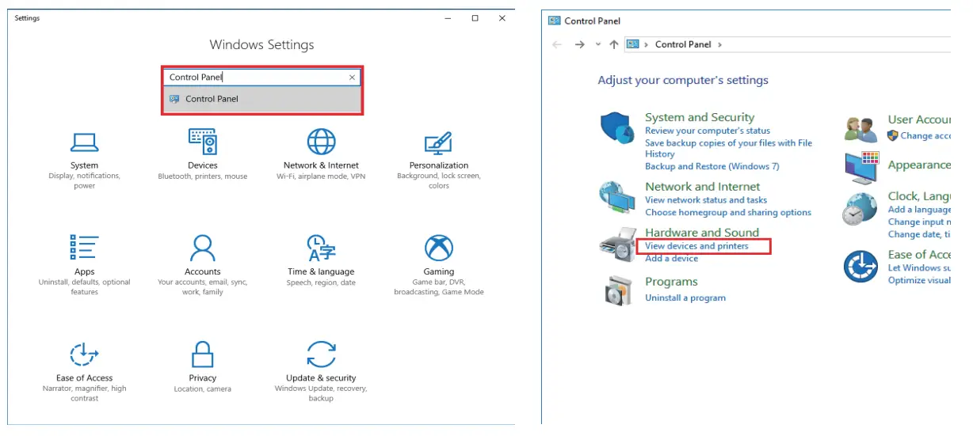
Task: Go up one level in Control Panel
Action: click(614, 44)
